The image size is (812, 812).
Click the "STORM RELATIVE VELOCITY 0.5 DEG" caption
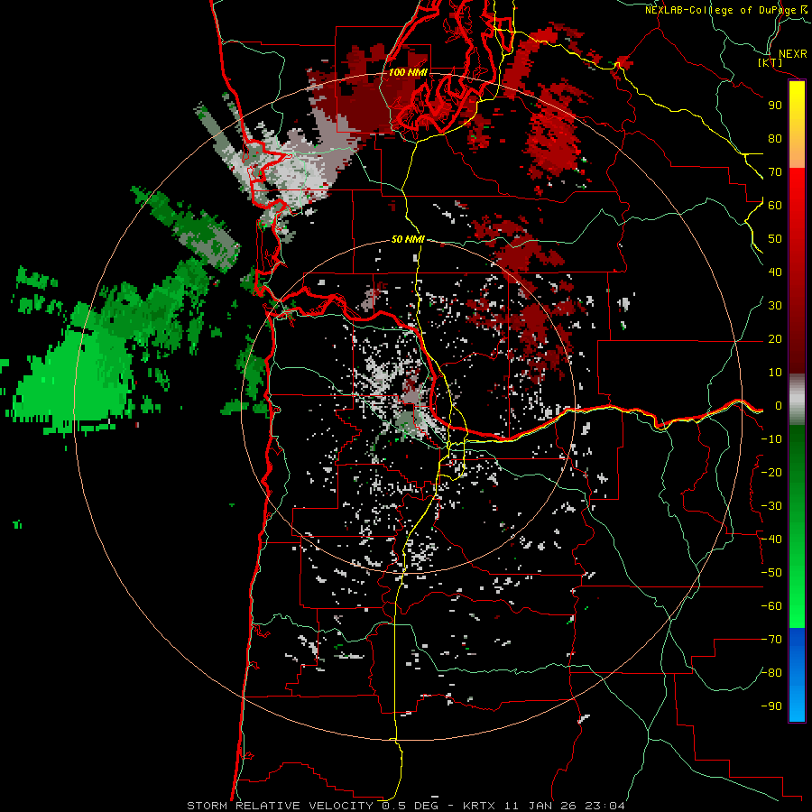click(312, 806)
